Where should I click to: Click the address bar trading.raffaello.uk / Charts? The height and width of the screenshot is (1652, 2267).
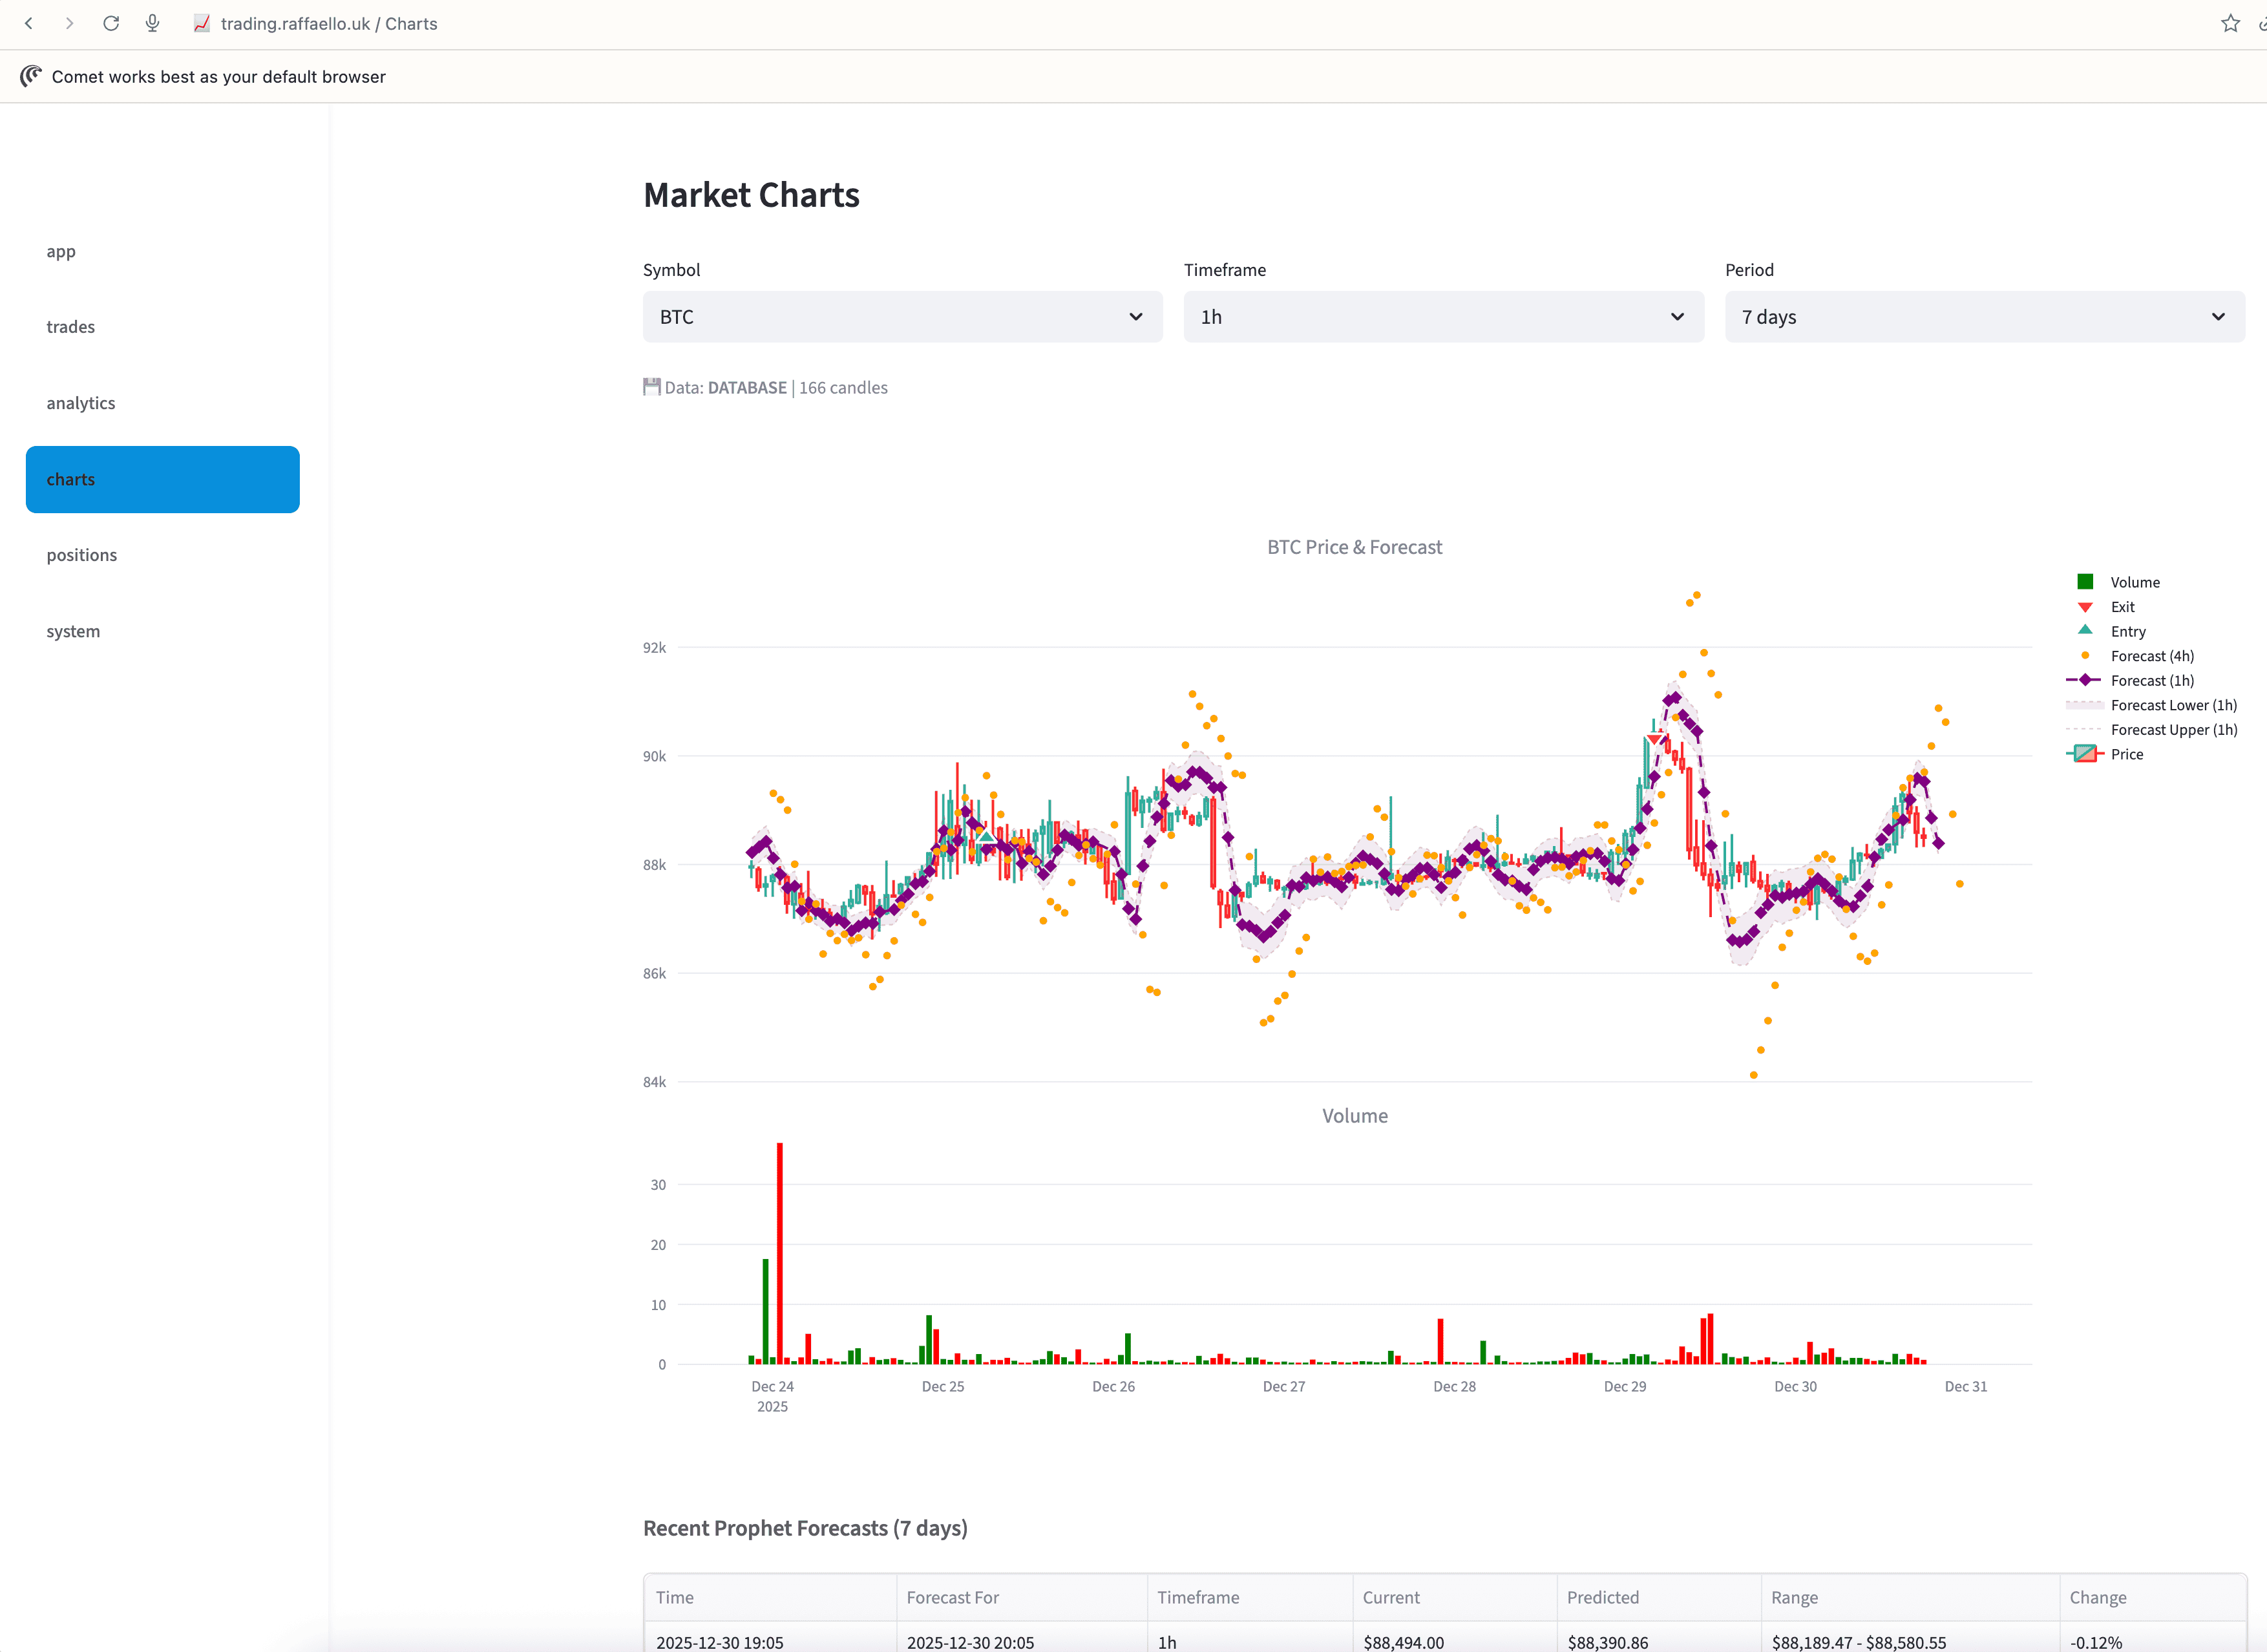(x=329, y=23)
